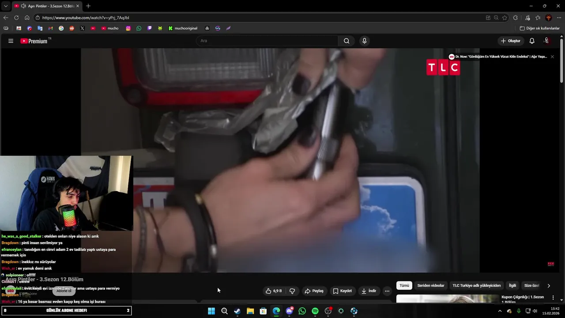Open the mucho YouTube bookmark

click(x=110, y=28)
